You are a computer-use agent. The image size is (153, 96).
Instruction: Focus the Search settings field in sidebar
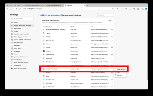point(22,19)
